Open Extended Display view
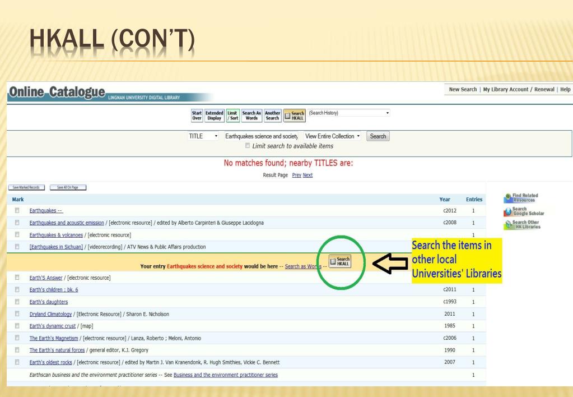Viewport: 573px width, 397px height. tap(214, 116)
